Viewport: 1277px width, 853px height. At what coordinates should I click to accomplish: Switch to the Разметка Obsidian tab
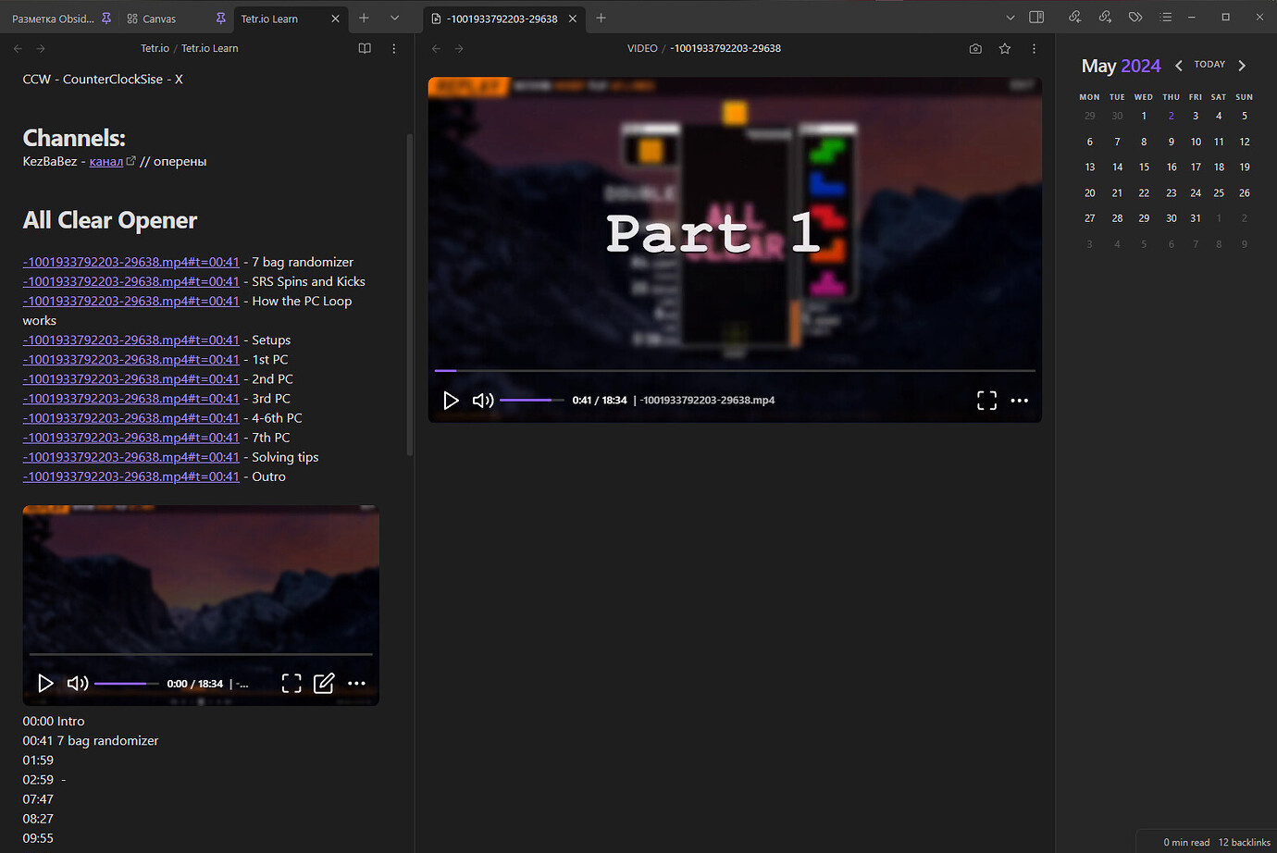point(53,19)
